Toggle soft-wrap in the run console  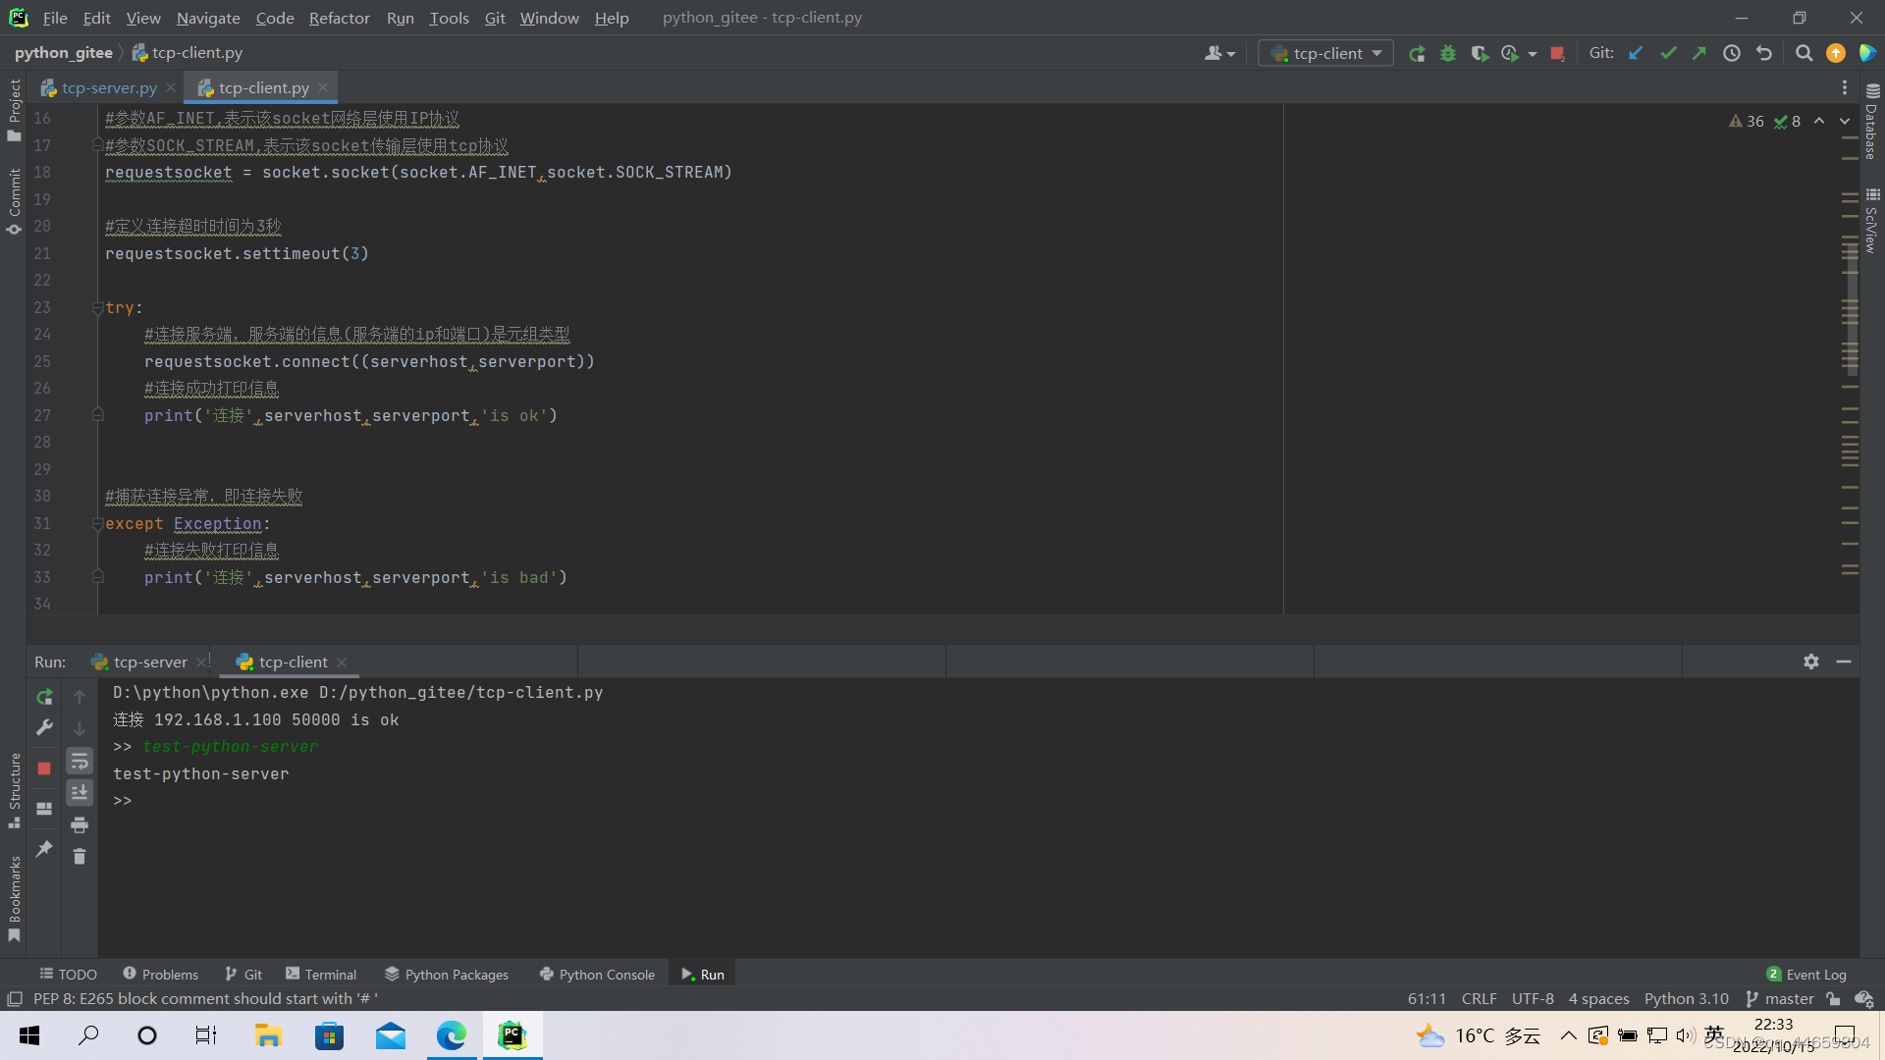(x=80, y=761)
